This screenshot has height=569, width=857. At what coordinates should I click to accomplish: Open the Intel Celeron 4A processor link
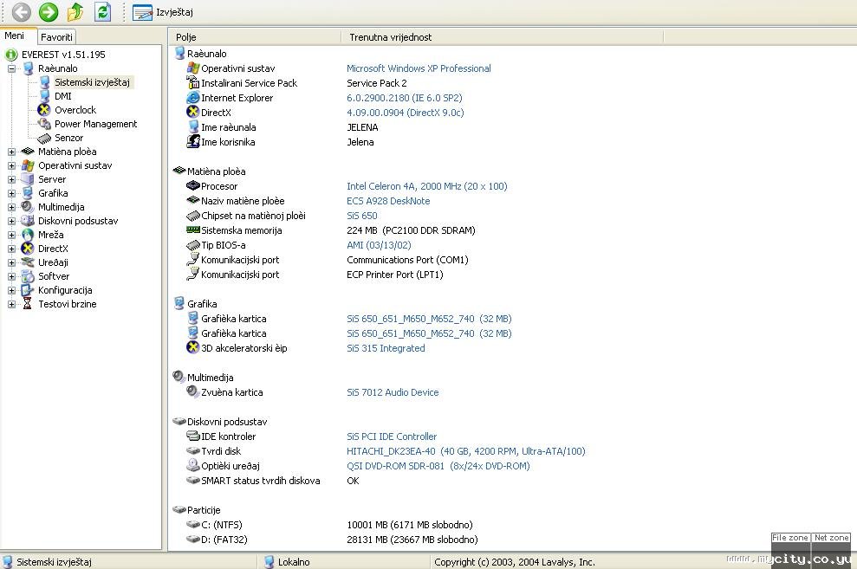426,186
